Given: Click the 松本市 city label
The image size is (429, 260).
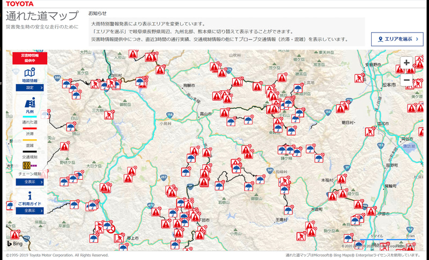Looking at the screenshot, I should [x=389, y=85].
